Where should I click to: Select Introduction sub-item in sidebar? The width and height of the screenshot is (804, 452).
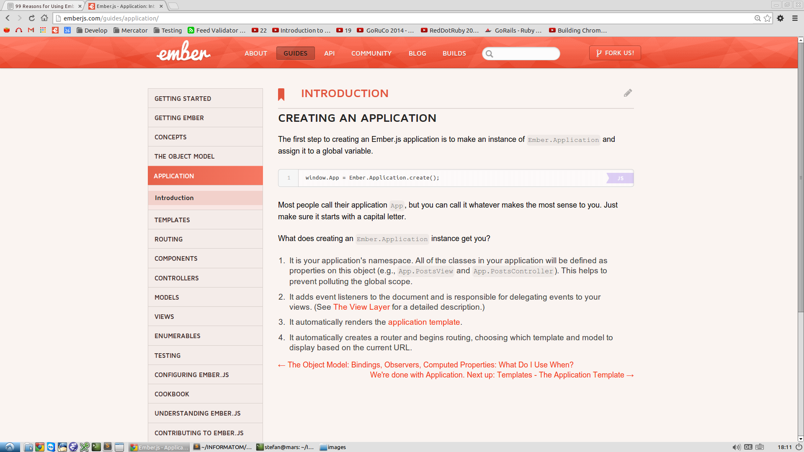coord(205,198)
